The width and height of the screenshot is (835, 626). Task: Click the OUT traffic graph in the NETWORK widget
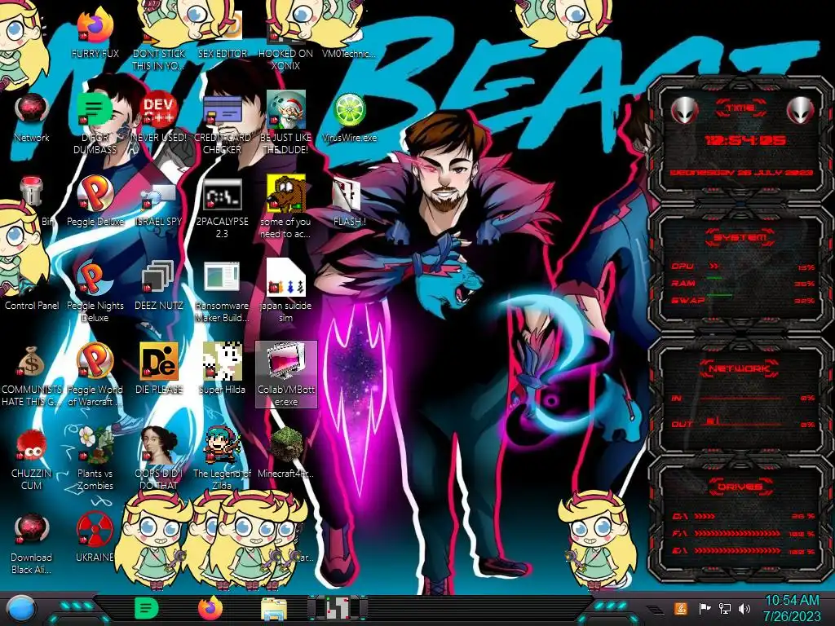pos(742,423)
